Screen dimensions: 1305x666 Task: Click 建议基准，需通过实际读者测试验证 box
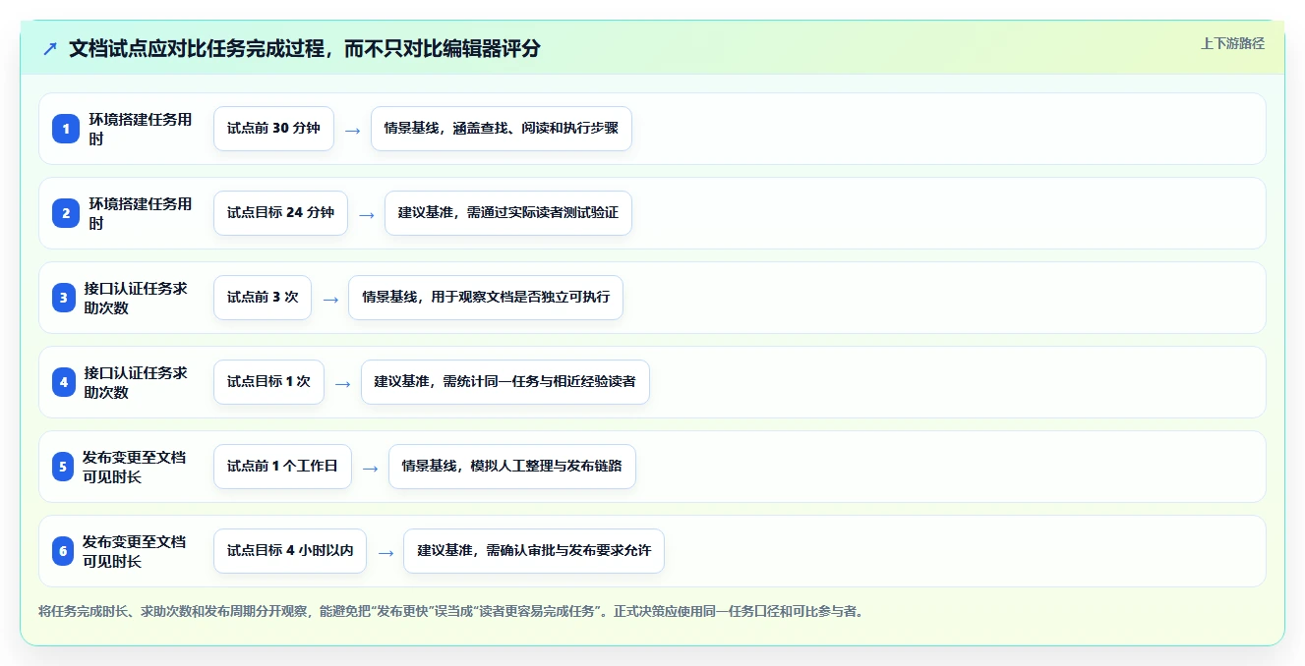point(507,213)
